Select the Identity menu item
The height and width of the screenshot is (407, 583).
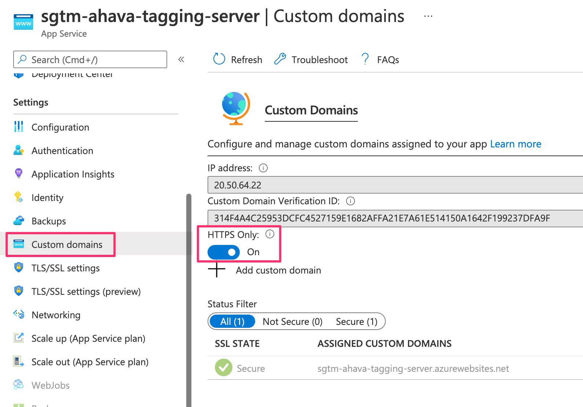(47, 198)
